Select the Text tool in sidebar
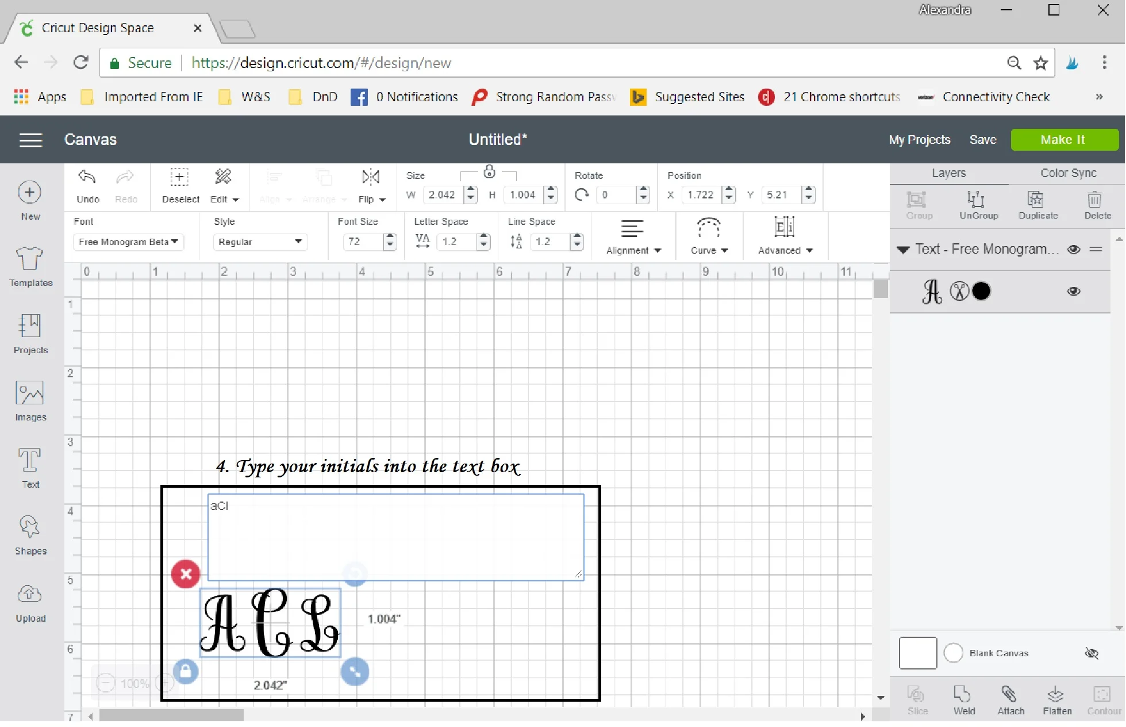 [x=30, y=469]
